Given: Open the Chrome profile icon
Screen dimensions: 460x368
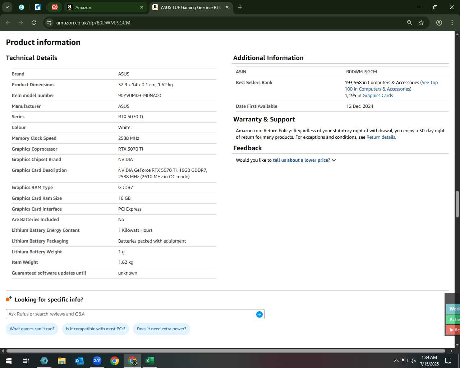Looking at the screenshot, I should click(x=439, y=23).
